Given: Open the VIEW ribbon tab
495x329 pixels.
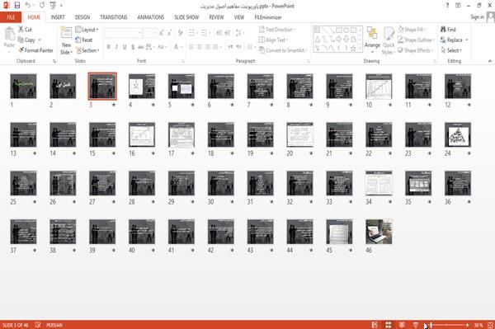Looking at the screenshot, I should point(239,17).
